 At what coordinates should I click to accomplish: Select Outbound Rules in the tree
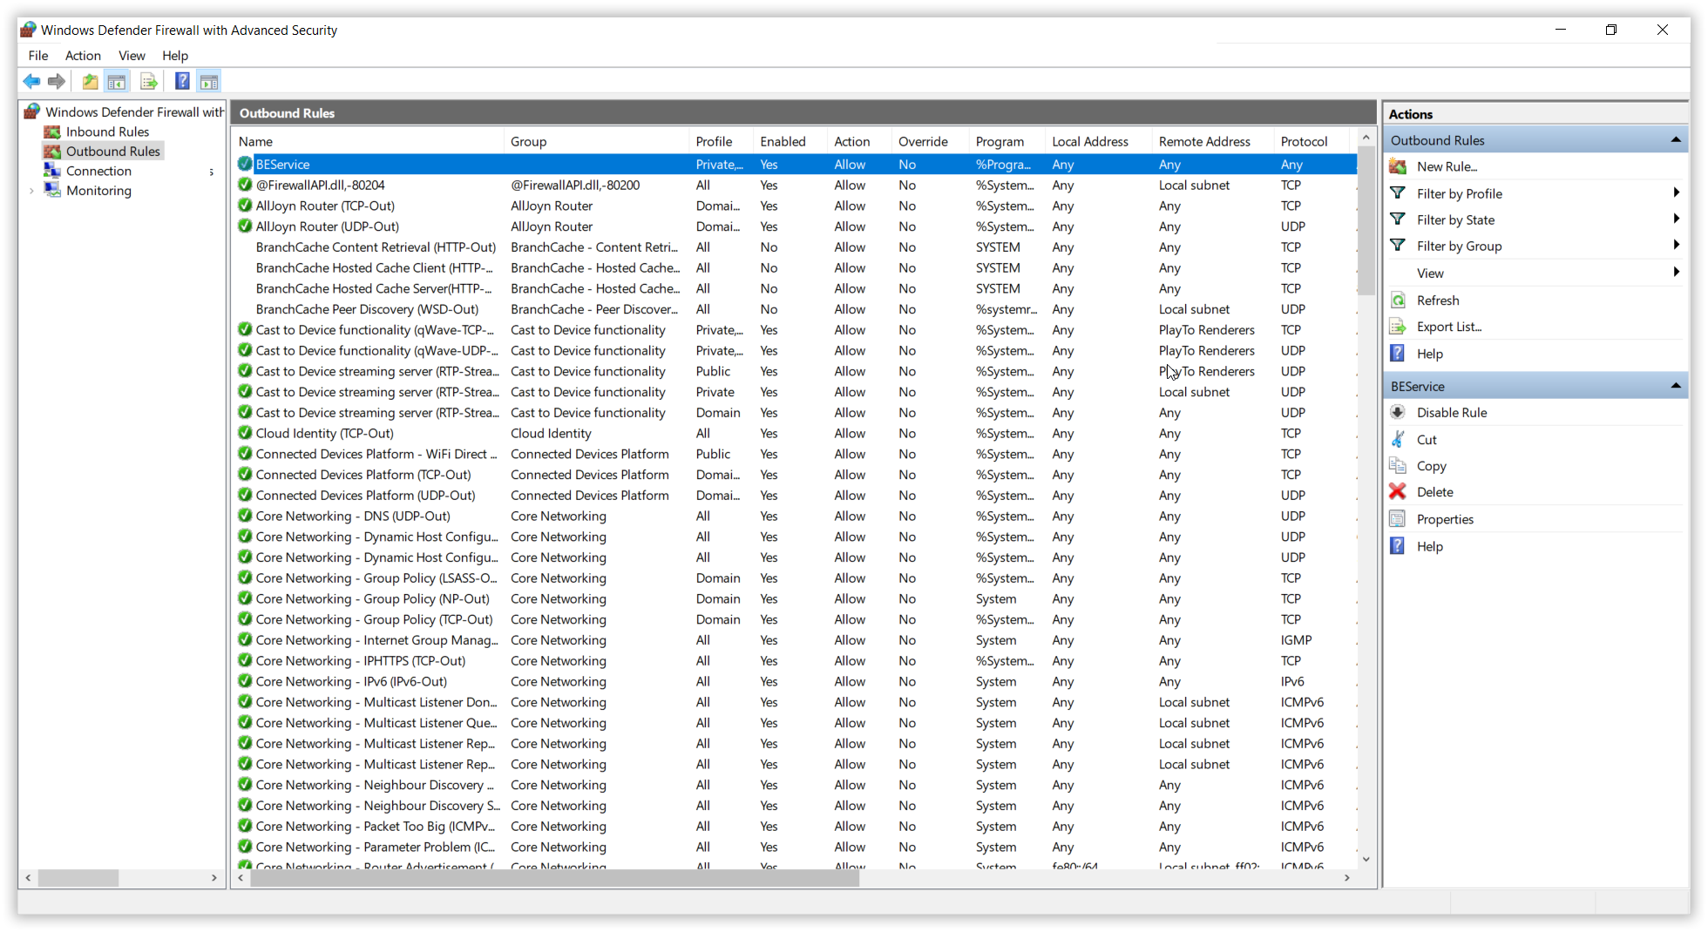point(113,152)
